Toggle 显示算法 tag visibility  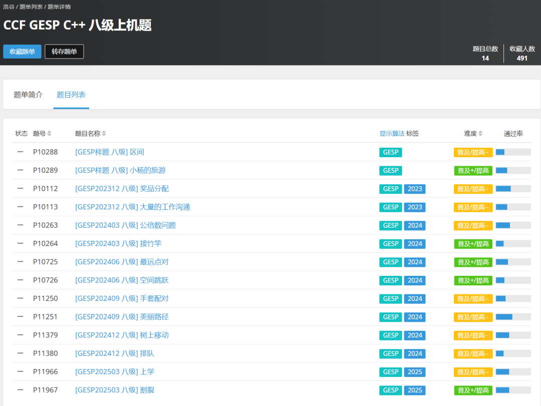point(392,134)
